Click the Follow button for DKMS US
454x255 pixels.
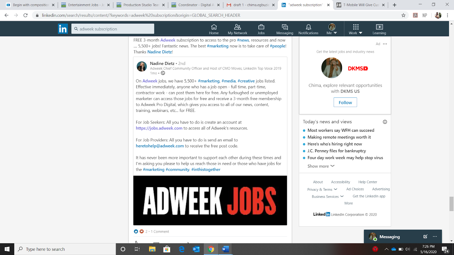point(345,102)
